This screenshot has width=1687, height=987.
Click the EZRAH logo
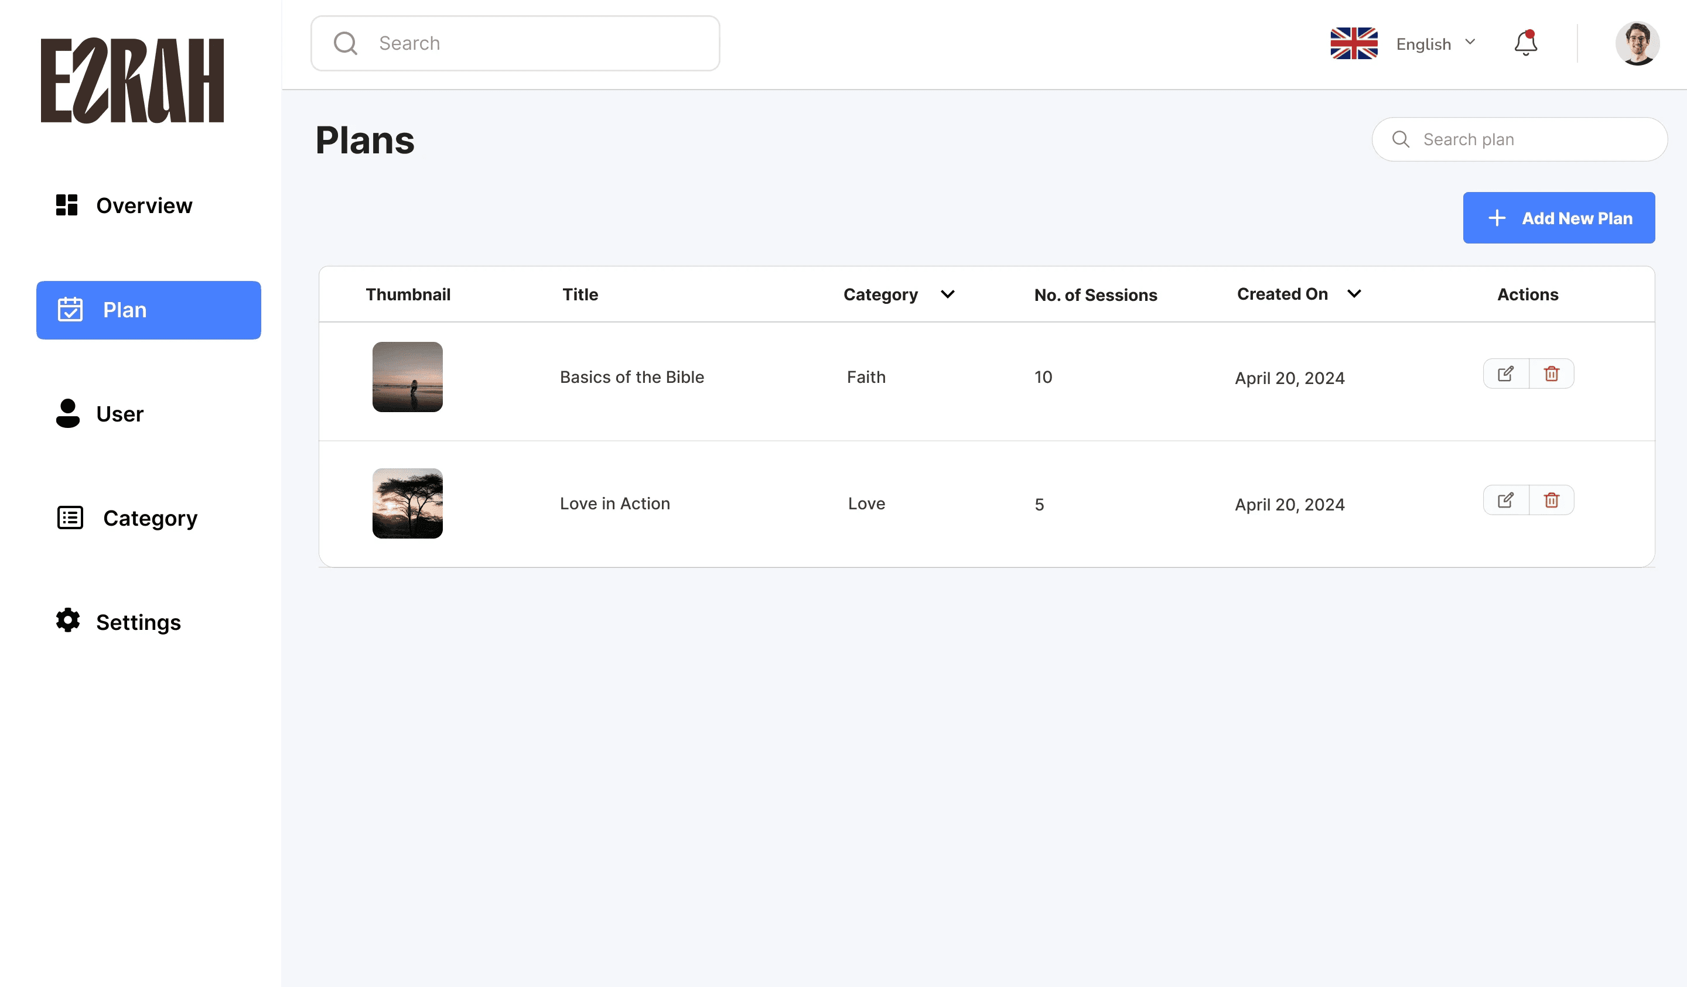pyautogui.click(x=132, y=80)
